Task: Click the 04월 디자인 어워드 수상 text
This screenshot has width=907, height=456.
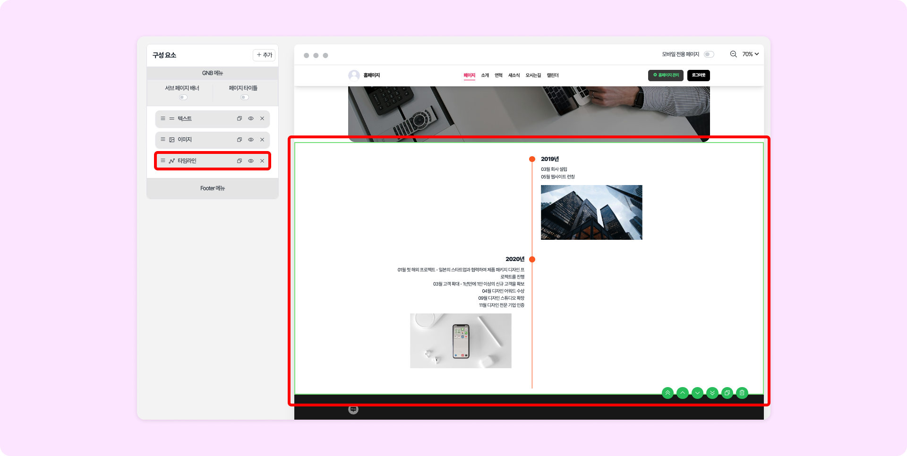Action: [503, 291]
